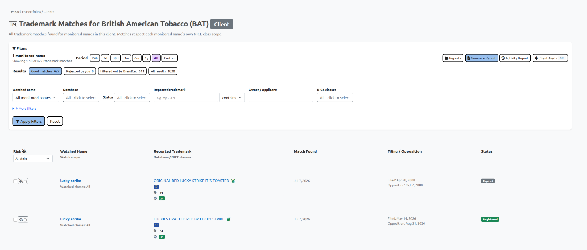Click the green 34 class badge in ORIGINAL RED row

(x=162, y=198)
